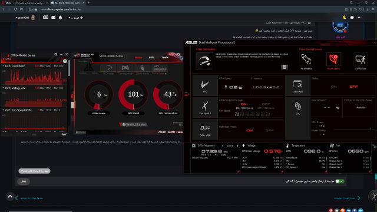
Task: Click the scroll-to-top round button
Action: (x=10, y=196)
